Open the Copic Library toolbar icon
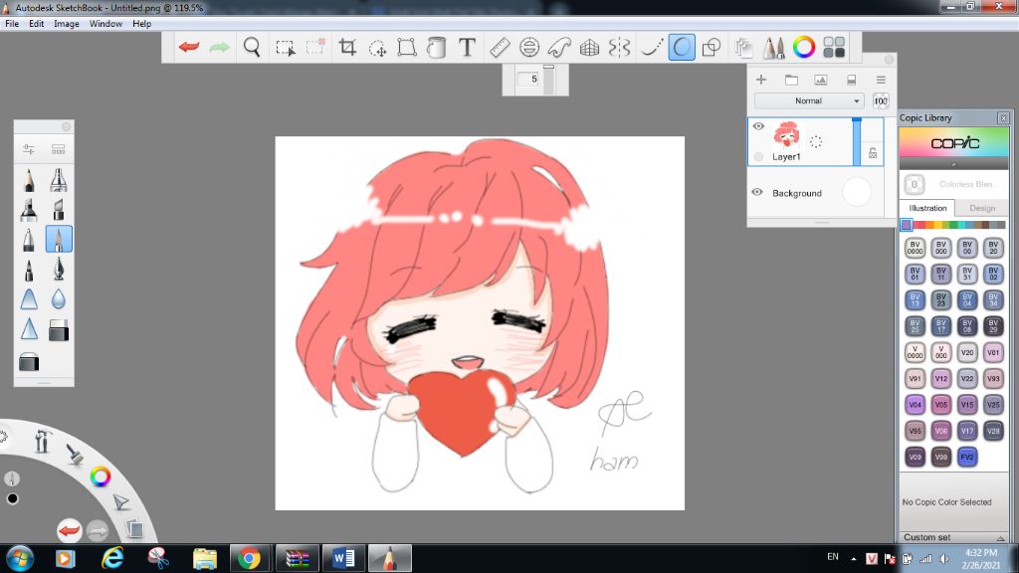The height and width of the screenshot is (573, 1019). (834, 47)
